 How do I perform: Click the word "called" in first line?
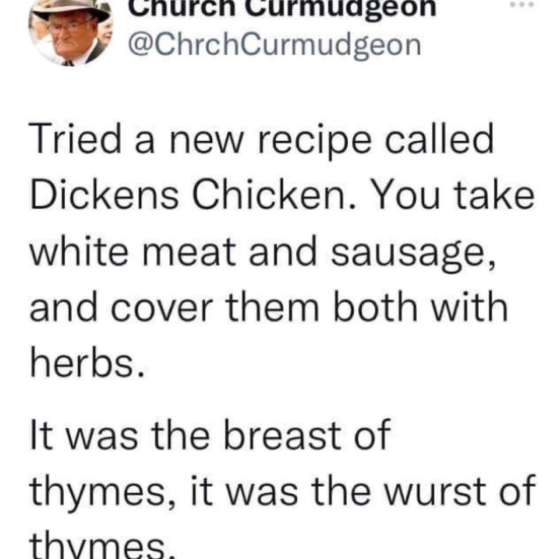[440, 141]
